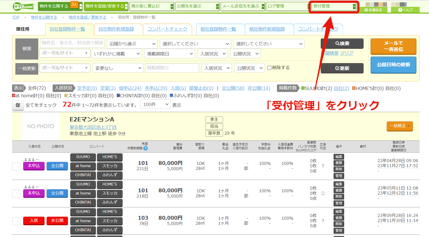Click the キマRoom! logo
This screenshot has width=429, height=237.
(x=23, y=6)
